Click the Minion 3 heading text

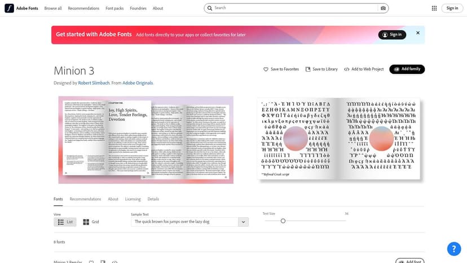74,71
